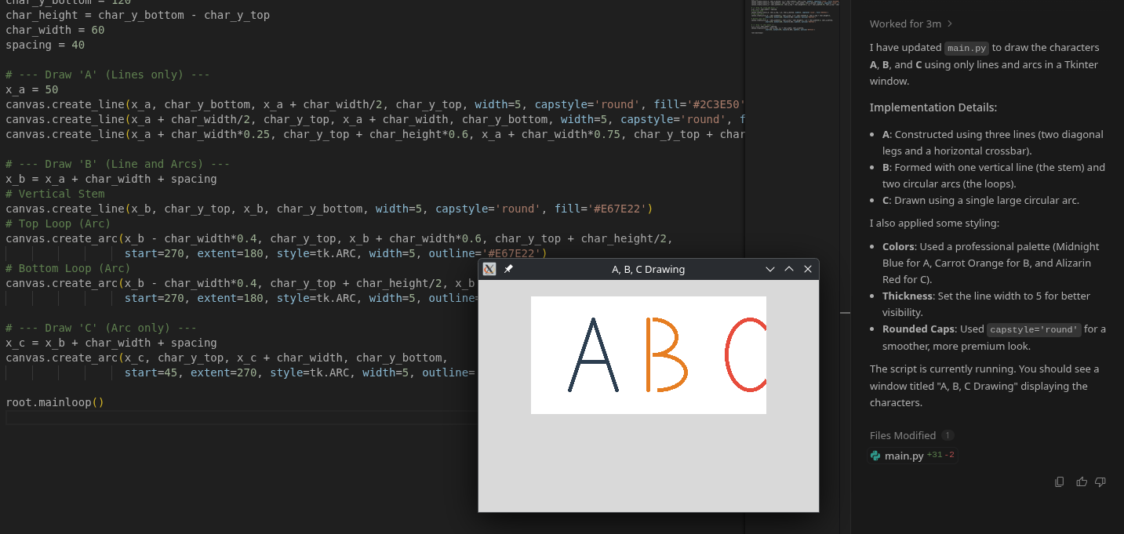Click 'x_b = x_a + char_width + spacing' line

(111, 179)
